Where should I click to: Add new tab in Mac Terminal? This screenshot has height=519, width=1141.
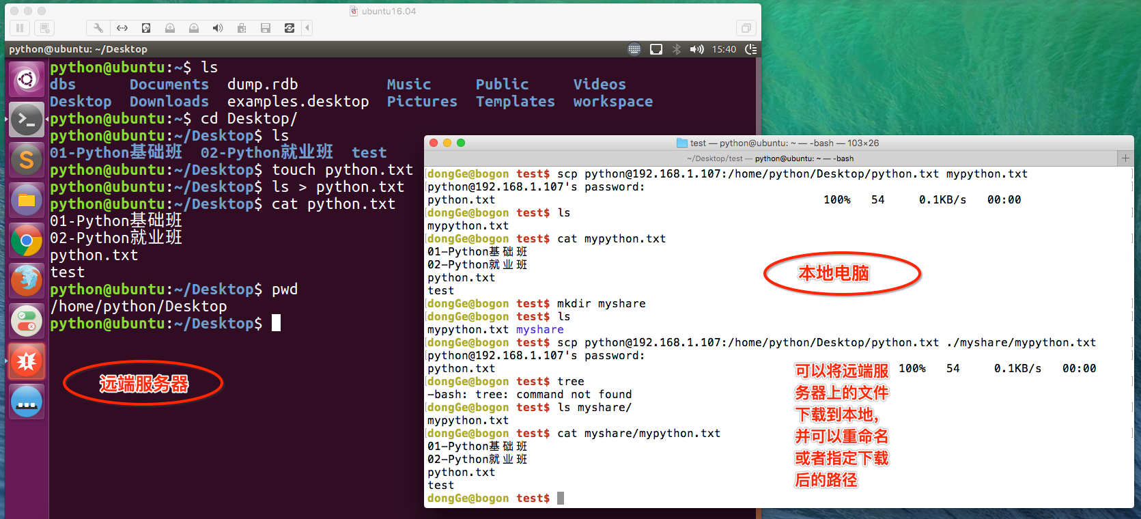click(x=1125, y=158)
